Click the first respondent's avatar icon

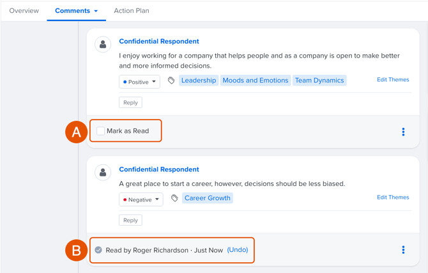(x=103, y=44)
